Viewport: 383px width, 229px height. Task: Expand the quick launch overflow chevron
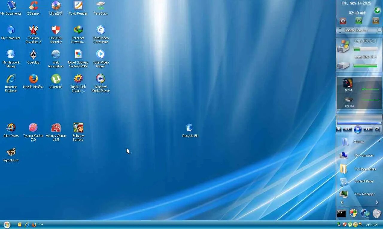coord(41,225)
